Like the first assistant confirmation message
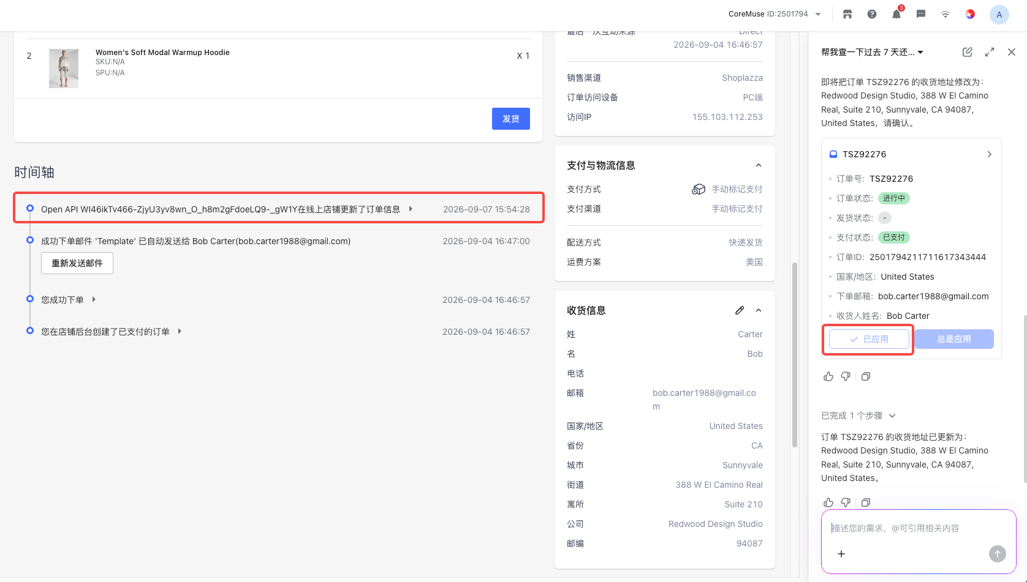 (828, 376)
